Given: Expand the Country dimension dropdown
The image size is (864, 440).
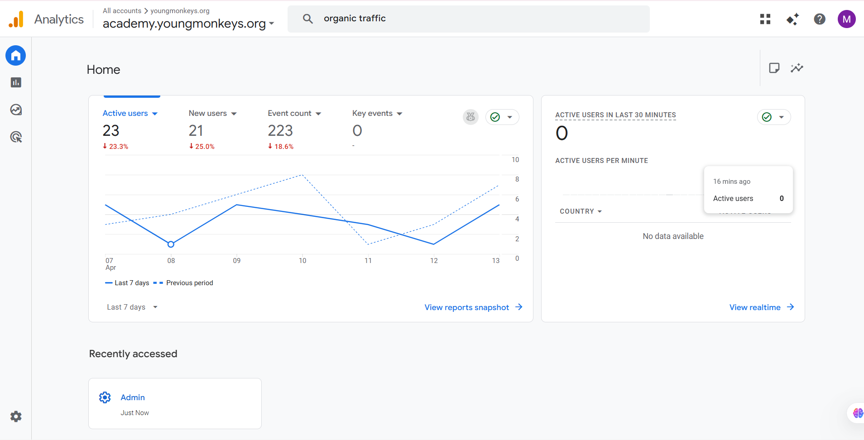Looking at the screenshot, I should (x=581, y=211).
